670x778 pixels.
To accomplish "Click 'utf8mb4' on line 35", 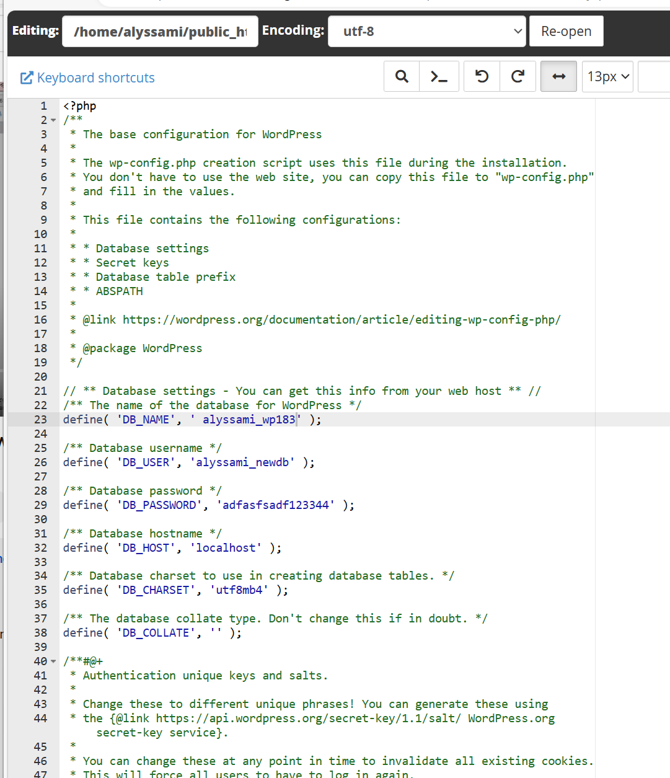I will tap(239, 590).
